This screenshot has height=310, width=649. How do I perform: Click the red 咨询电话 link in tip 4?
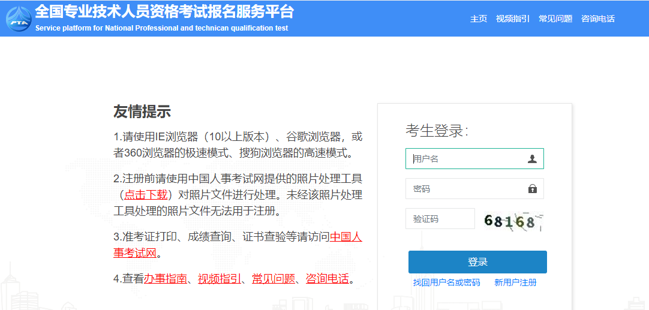(x=327, y=279)
